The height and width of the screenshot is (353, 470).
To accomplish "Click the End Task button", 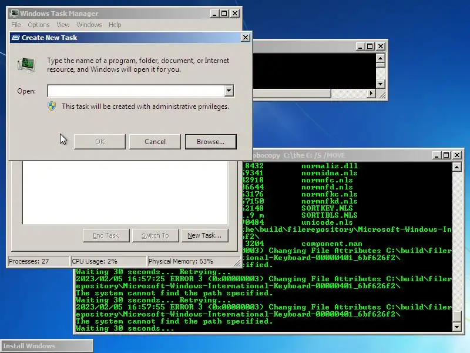I will [x=106, y=236].
